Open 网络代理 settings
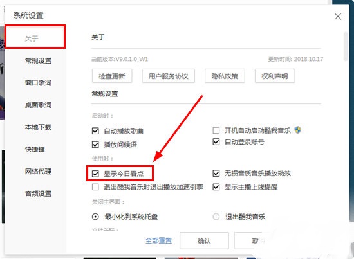Screen dimensions: 354x259 (x=38, y=172)
